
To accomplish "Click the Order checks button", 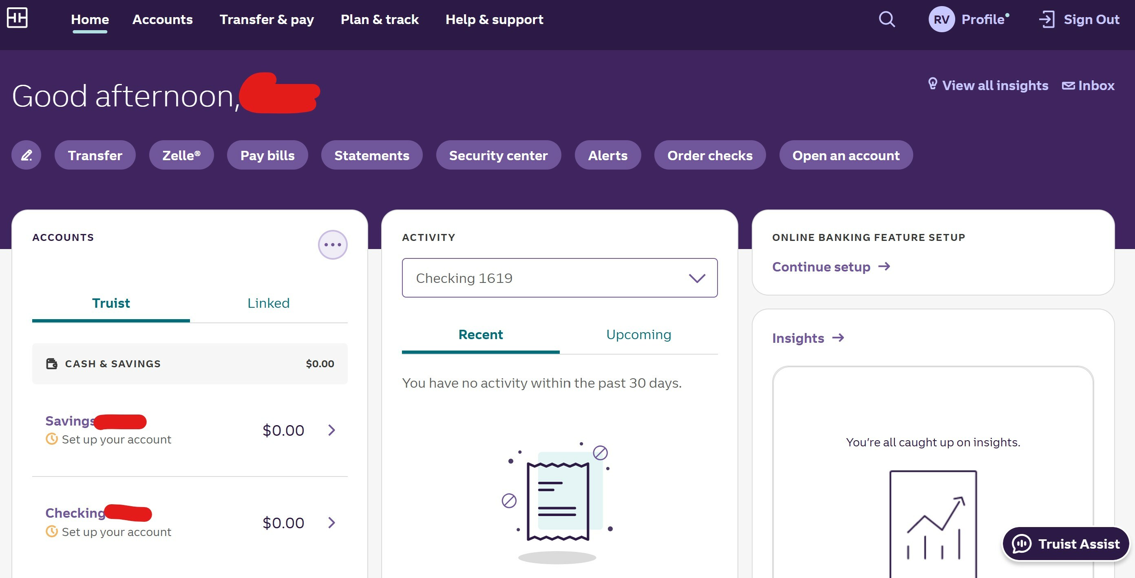I will 710,155.
